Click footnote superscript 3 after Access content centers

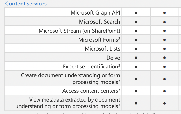coord(119,90)
